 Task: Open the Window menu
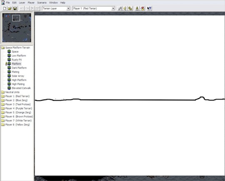coord(53,3)
